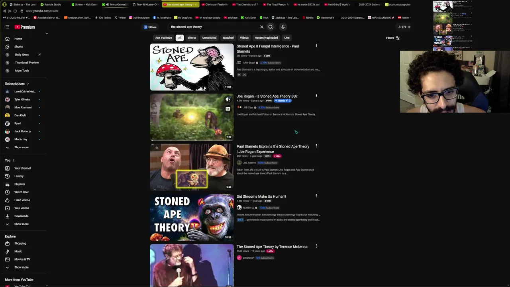510x287 pixels.
Task: Open options for Did Shrooms Make Us Human
Action: click(x=316, y=196)
